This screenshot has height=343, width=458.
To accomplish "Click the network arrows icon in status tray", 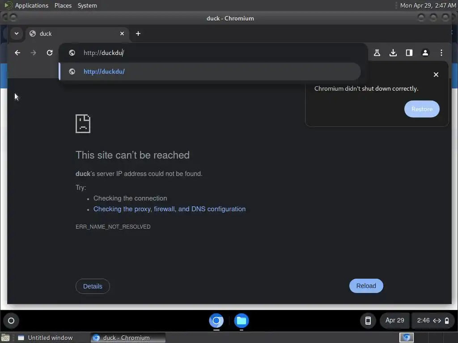I will [x=437, y=321].
